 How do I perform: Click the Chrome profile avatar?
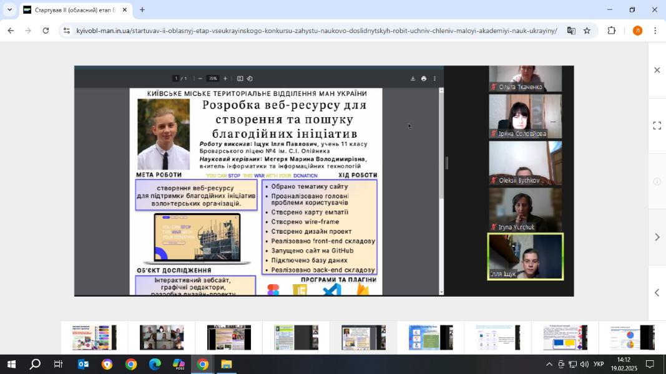[x=637, y=31]
